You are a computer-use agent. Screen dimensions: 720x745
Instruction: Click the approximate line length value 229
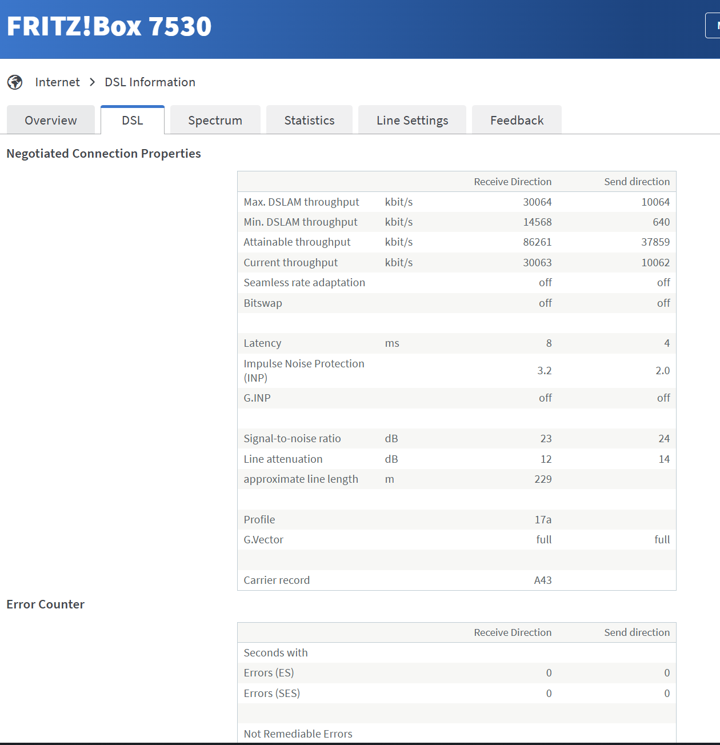(543, 479)
